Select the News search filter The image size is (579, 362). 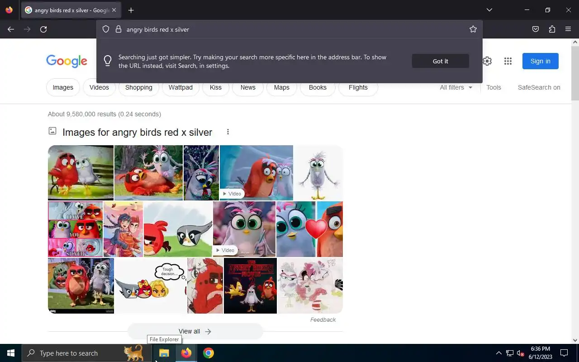click(248, 87)
